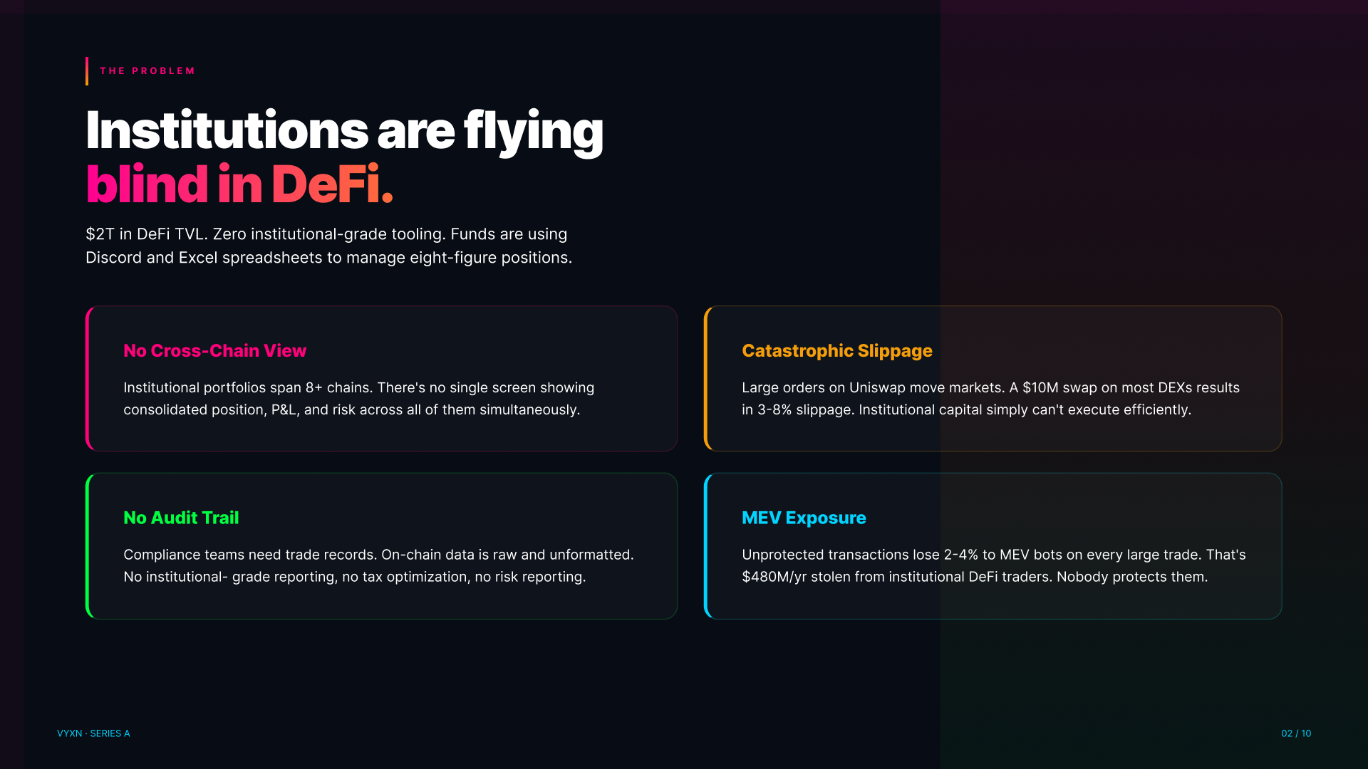Viewport: 1368px width, 769px height.
Task: Click the gradient 'blind in DeFi.' text
Action: pos(239,184)
